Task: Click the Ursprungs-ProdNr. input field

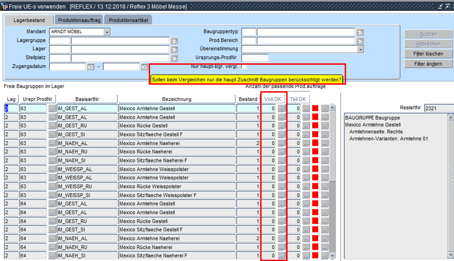Action: (255, 58)
